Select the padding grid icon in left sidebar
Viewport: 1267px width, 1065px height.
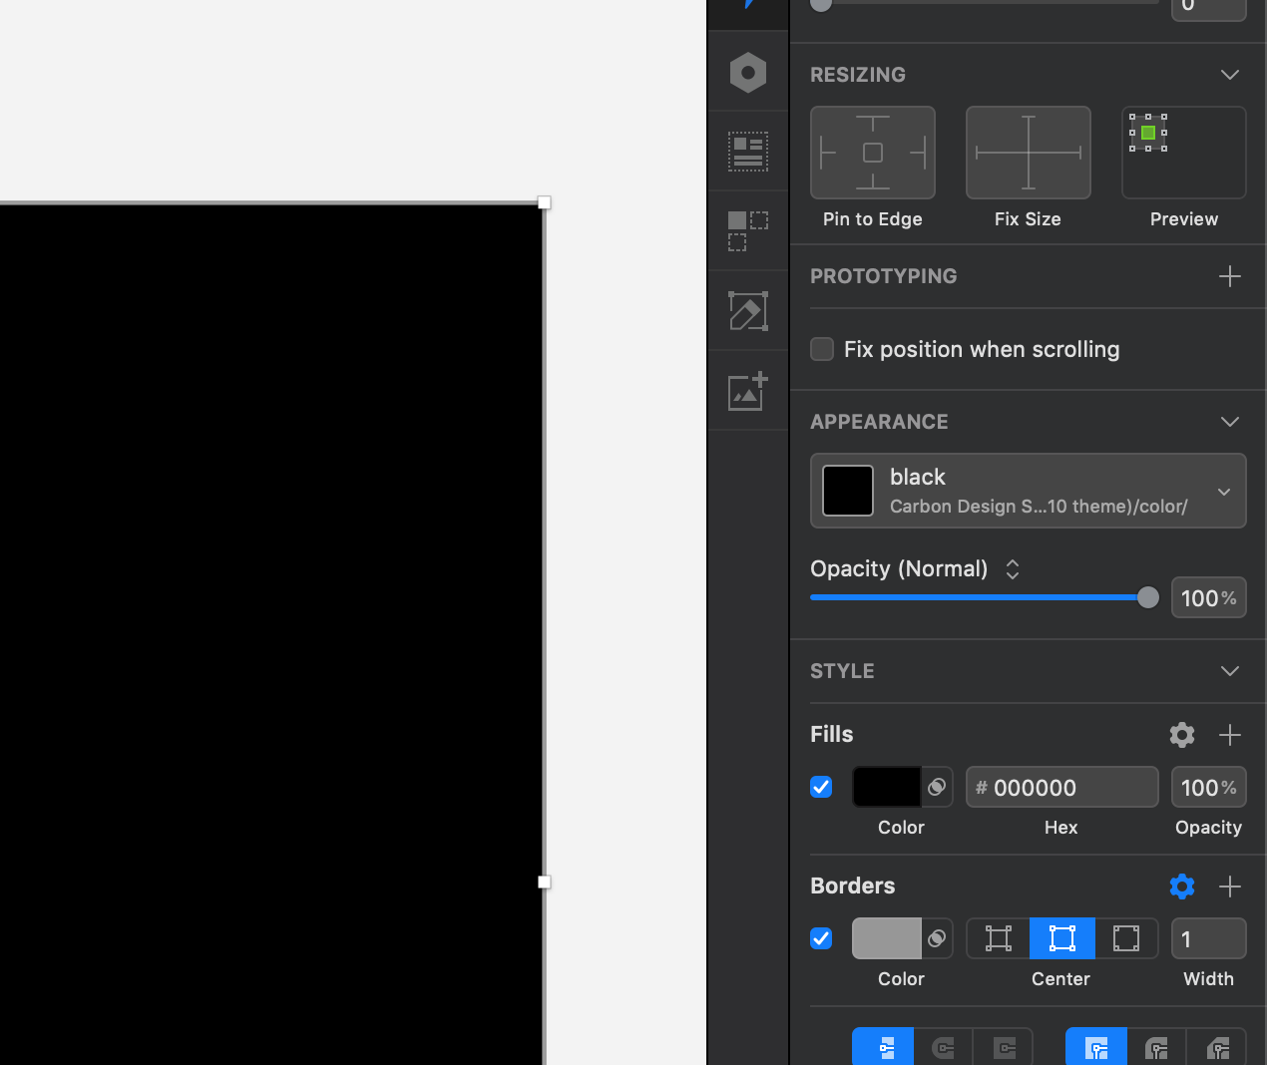click(747, 230)
